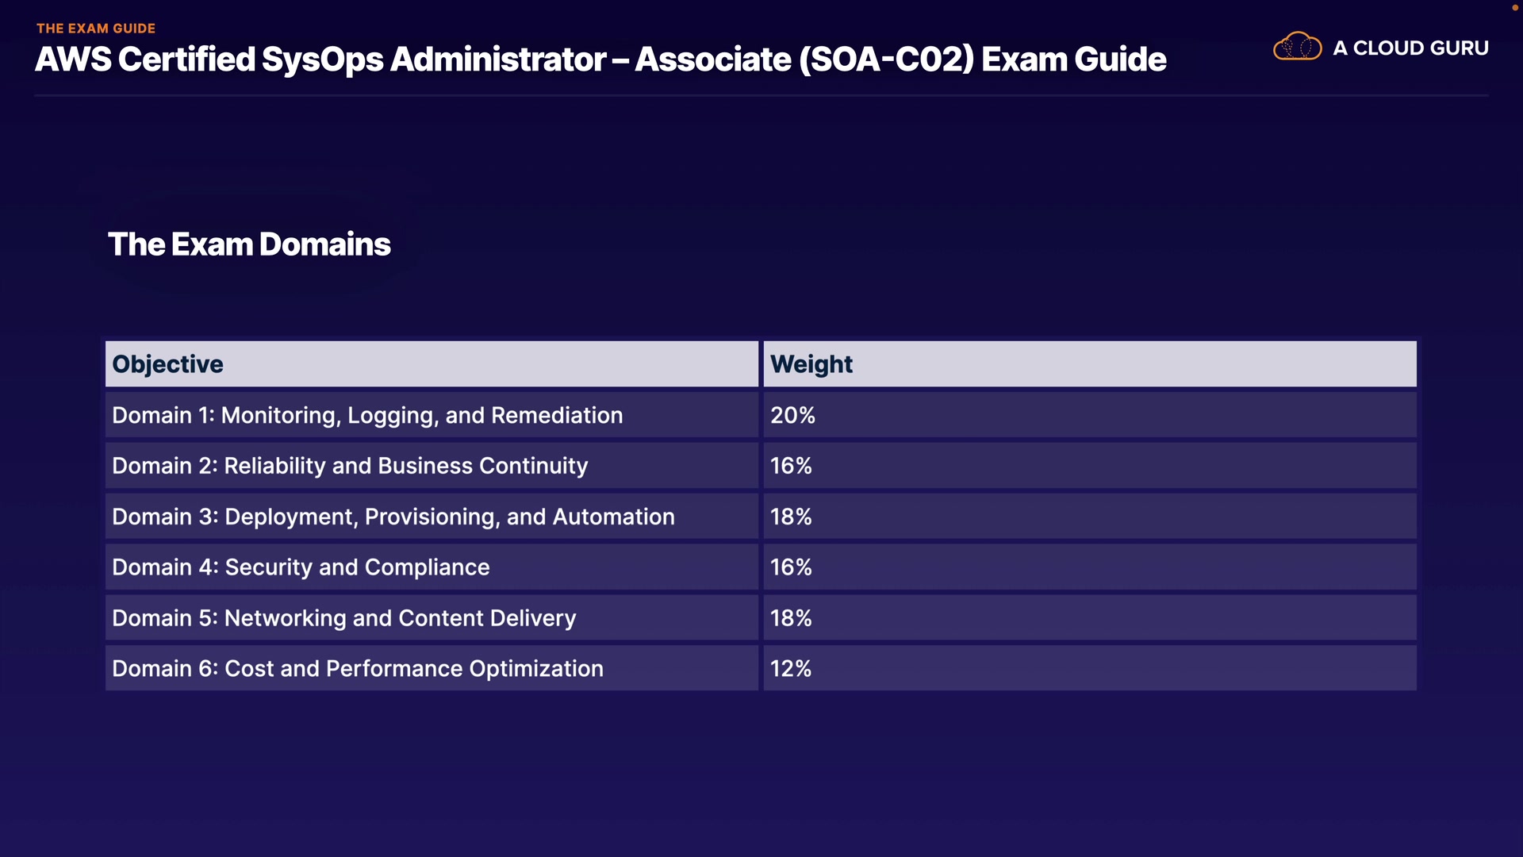Click the SOA-C02 Exam Guide slide title

click(x=600, y=60)
